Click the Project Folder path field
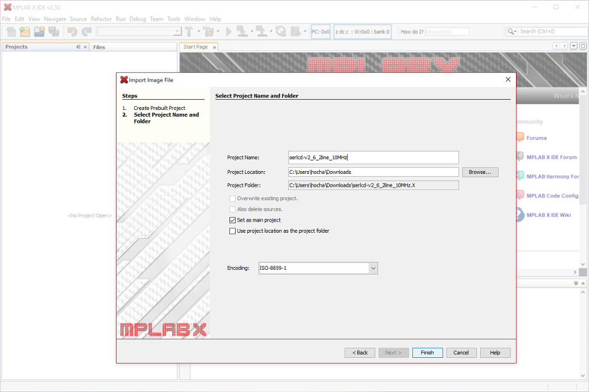Image resolution: width=589 pixels, height=392 pixels. pyautogui.click(x=374, y=185)
